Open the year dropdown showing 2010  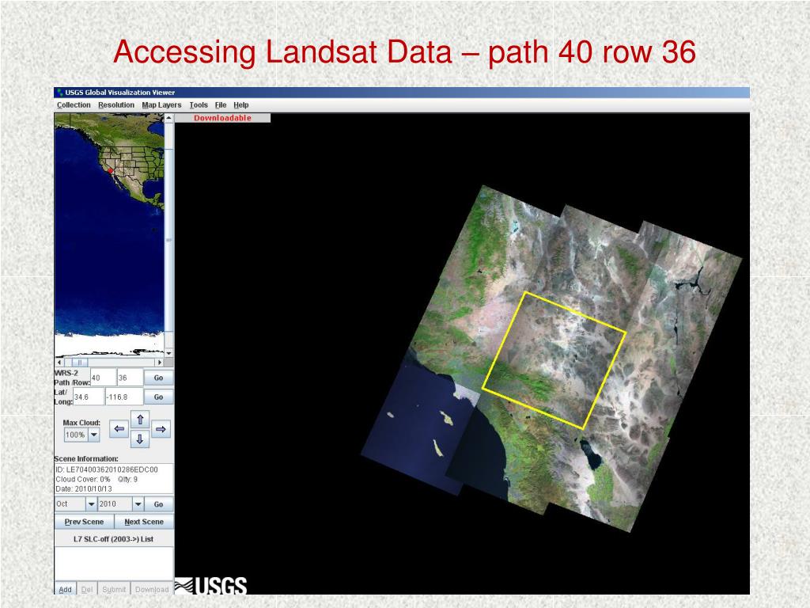coord(138,504)
